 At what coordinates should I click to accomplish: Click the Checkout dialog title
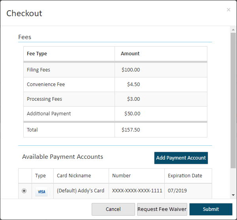click(24, 13)
